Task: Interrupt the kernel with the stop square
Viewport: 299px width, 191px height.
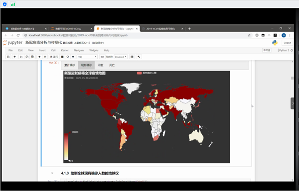Action: click(62, 57)
